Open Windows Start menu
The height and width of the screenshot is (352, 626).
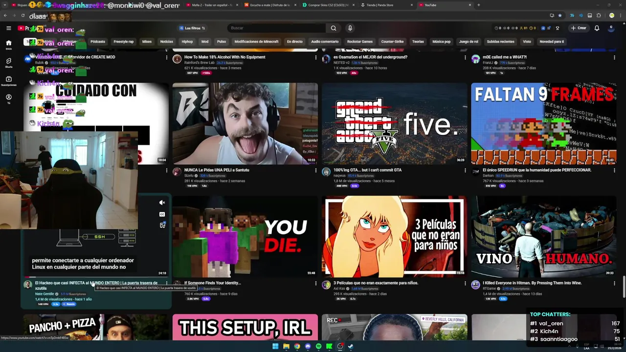point(275,346)
